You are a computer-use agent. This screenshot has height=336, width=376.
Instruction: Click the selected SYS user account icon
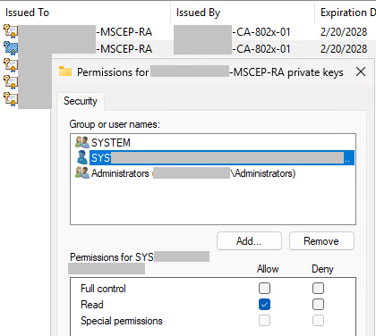click(x=82, y=157)
